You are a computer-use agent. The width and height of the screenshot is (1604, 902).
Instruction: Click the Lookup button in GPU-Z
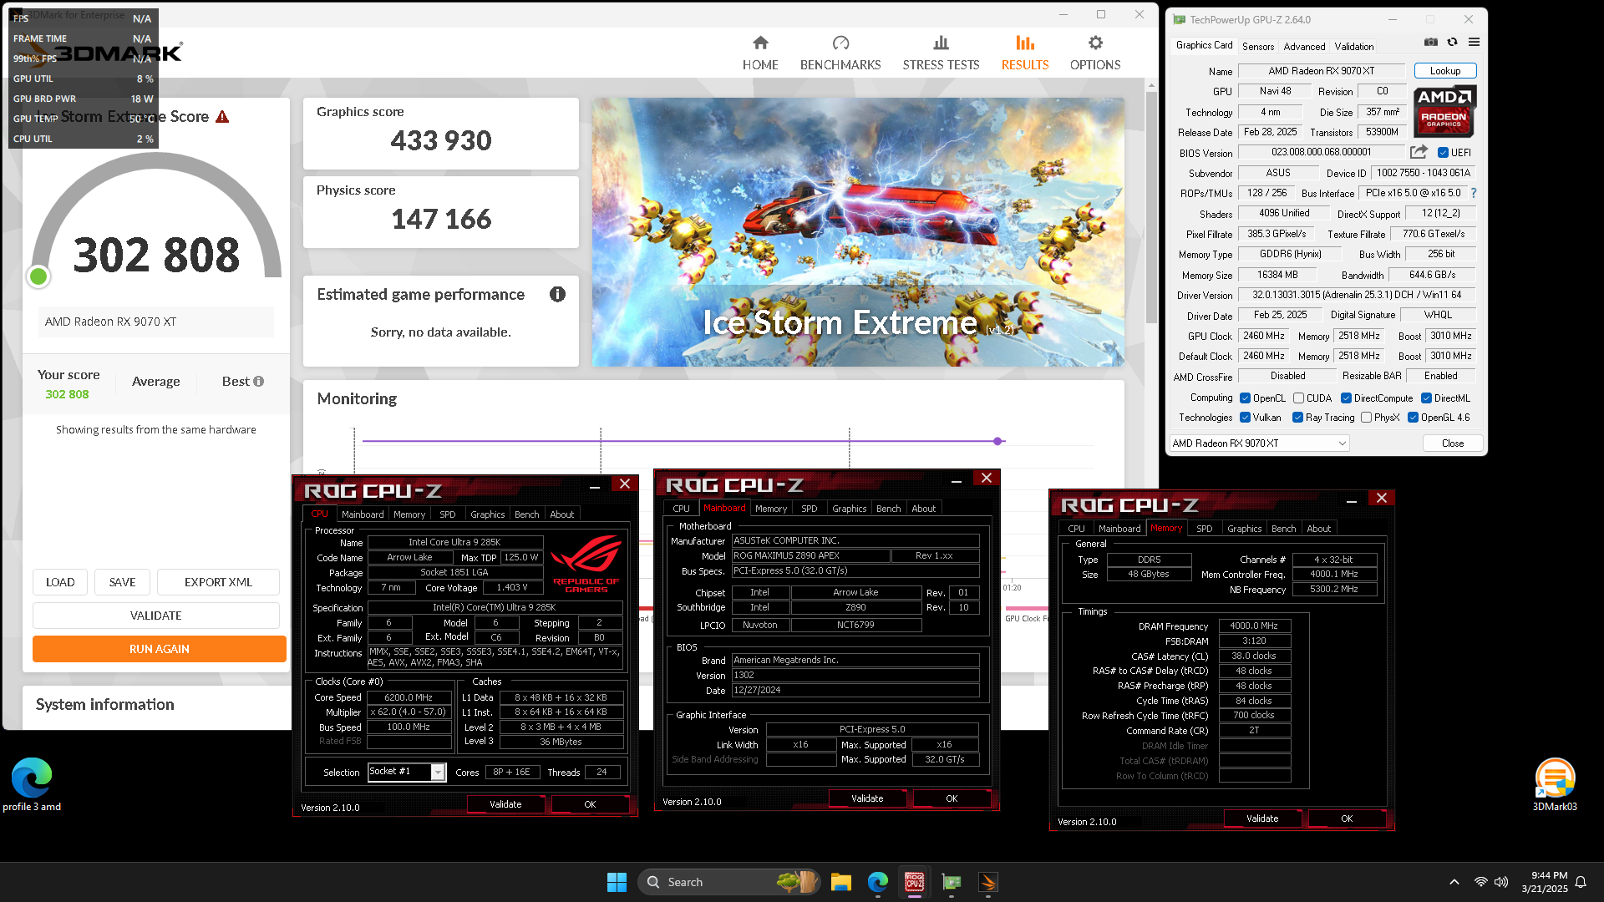[x=1445, y=71]
